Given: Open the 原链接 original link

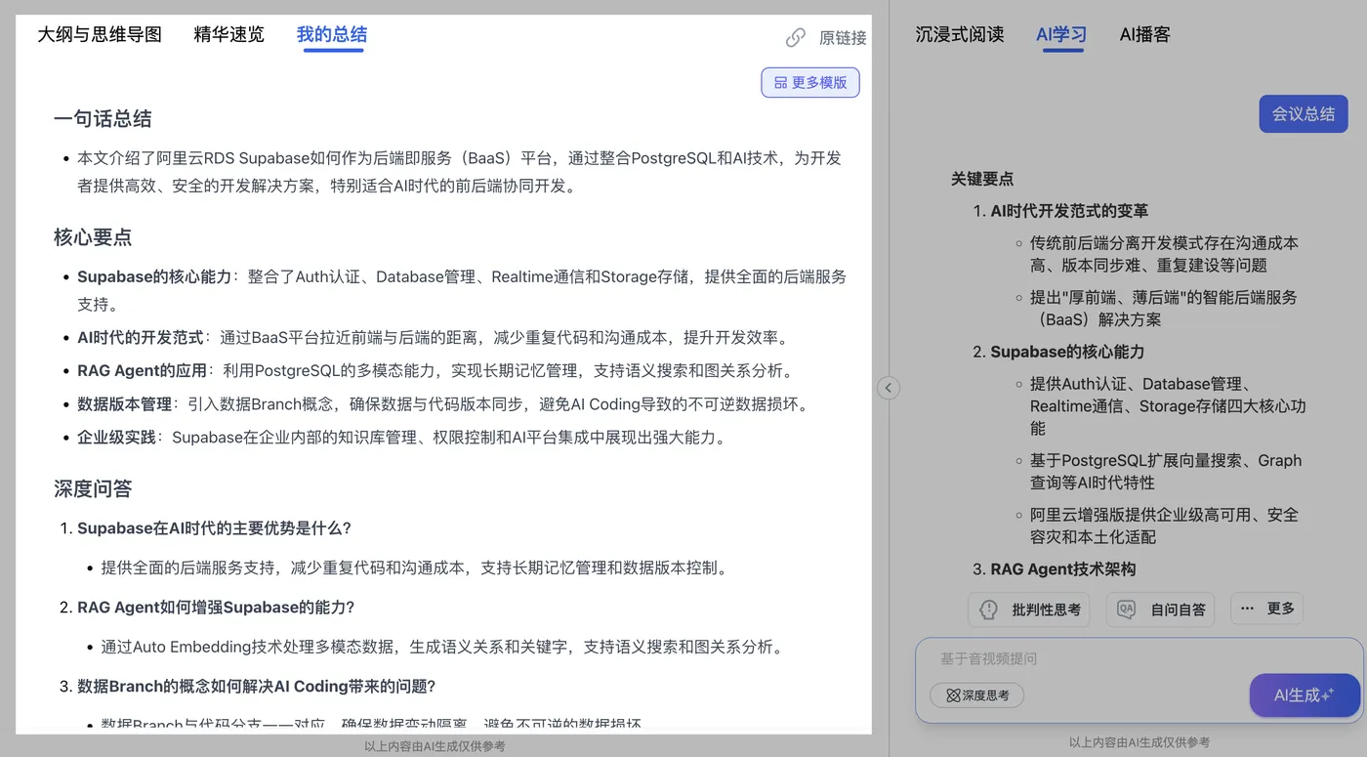Looking at the screenshot, I should click(x=826, y=37).
